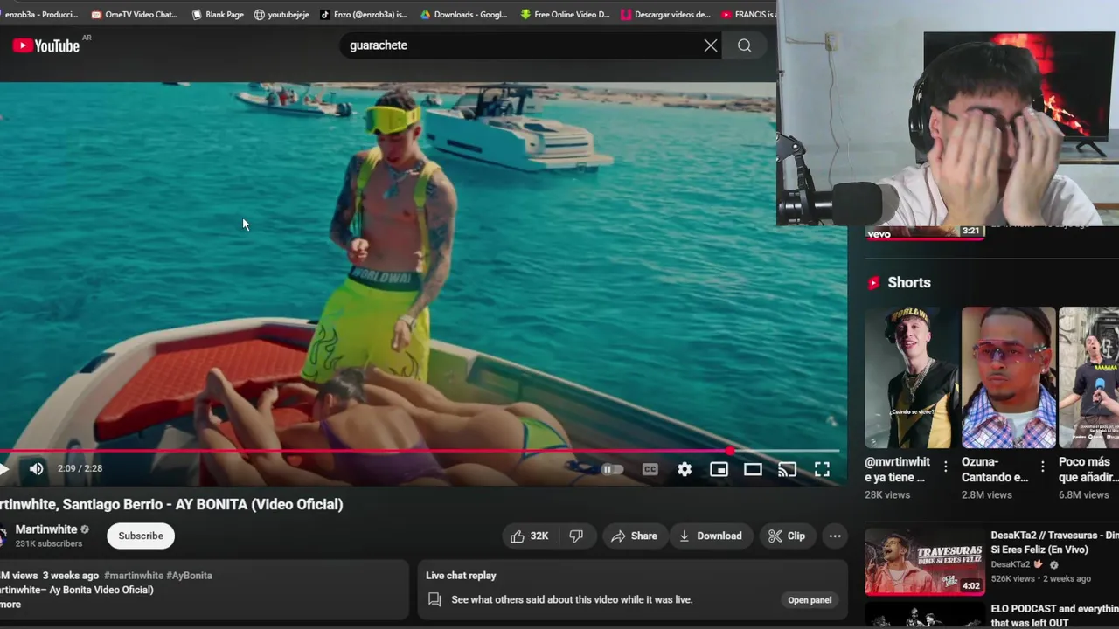The image size is (1119, 629).
Task: Open DesaKTa2 Travesuras video thumbnail
Action: click(x=924, y=561)
